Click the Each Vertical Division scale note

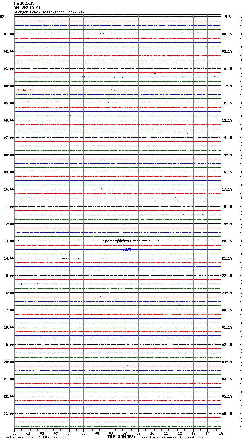pos(36,437)
